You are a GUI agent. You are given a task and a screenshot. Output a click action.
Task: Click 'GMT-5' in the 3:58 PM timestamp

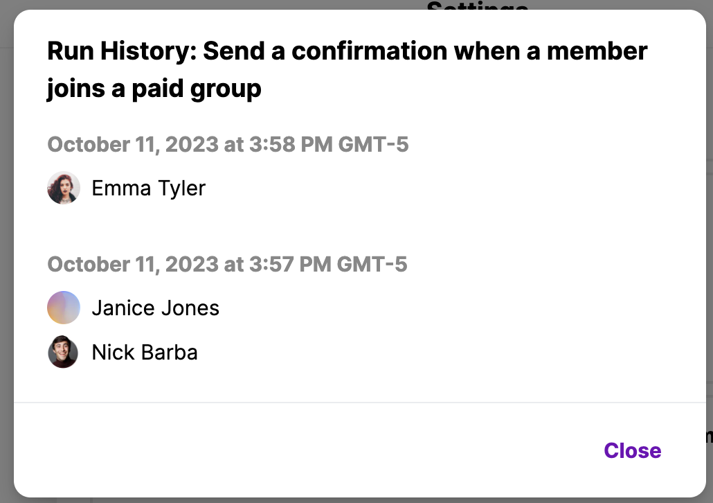coord(373,144)
